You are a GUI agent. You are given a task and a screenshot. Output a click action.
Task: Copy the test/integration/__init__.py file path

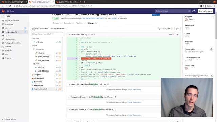pos(108,84)
